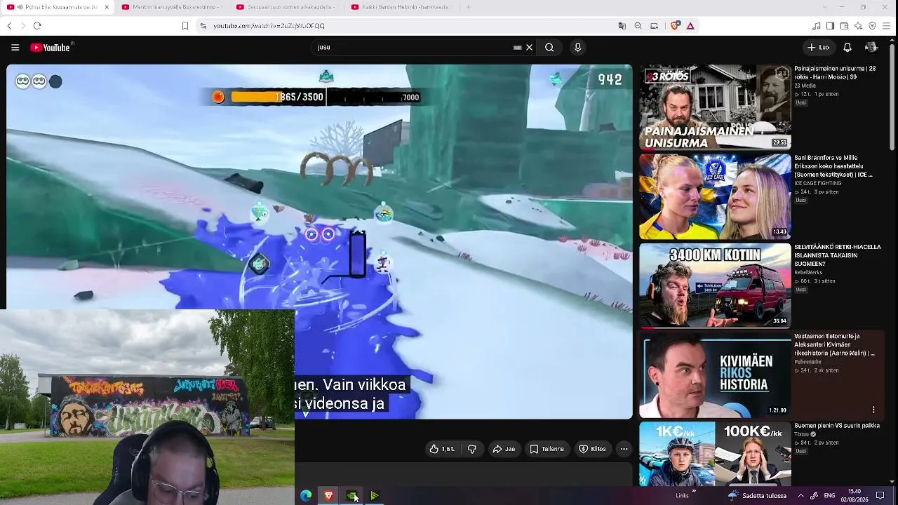Open the 1K€/kk vs 100K€/kk thumbnail
This screenshot has height=505, width=898.
(x=715, y=454)
